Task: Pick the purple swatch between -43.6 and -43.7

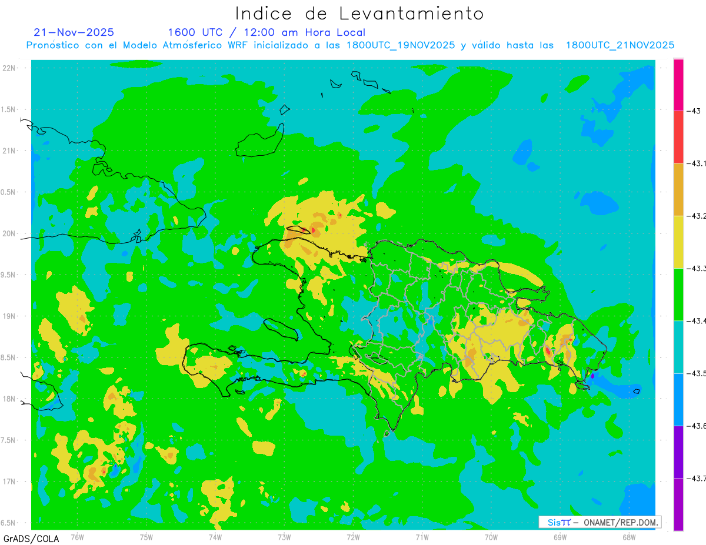Action: [x=678, y=452]
